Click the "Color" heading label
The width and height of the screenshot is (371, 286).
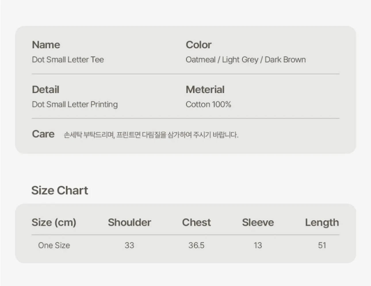coord(198,45)
